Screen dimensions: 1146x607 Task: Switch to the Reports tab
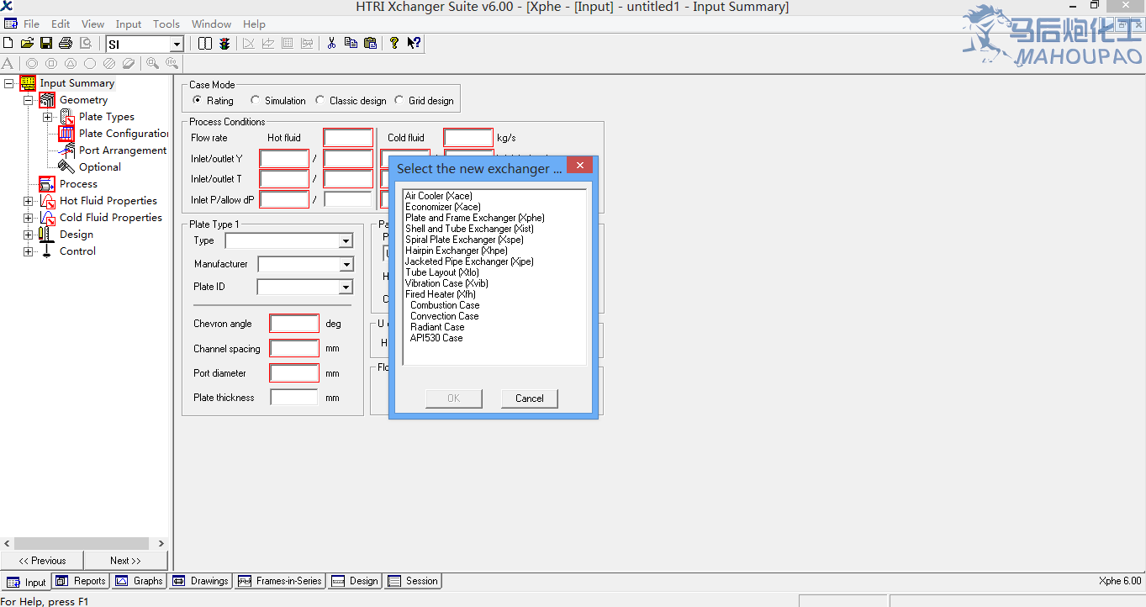(x=81, y=581)
